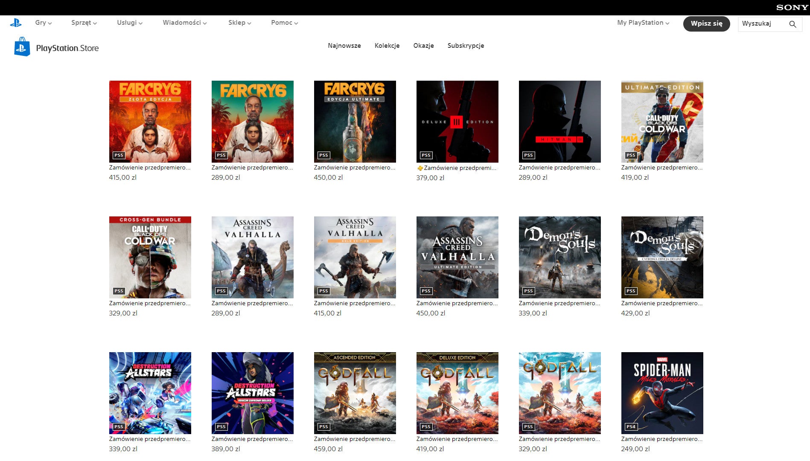
Task: Open the Subskrypcje tab
Action: 466,46
